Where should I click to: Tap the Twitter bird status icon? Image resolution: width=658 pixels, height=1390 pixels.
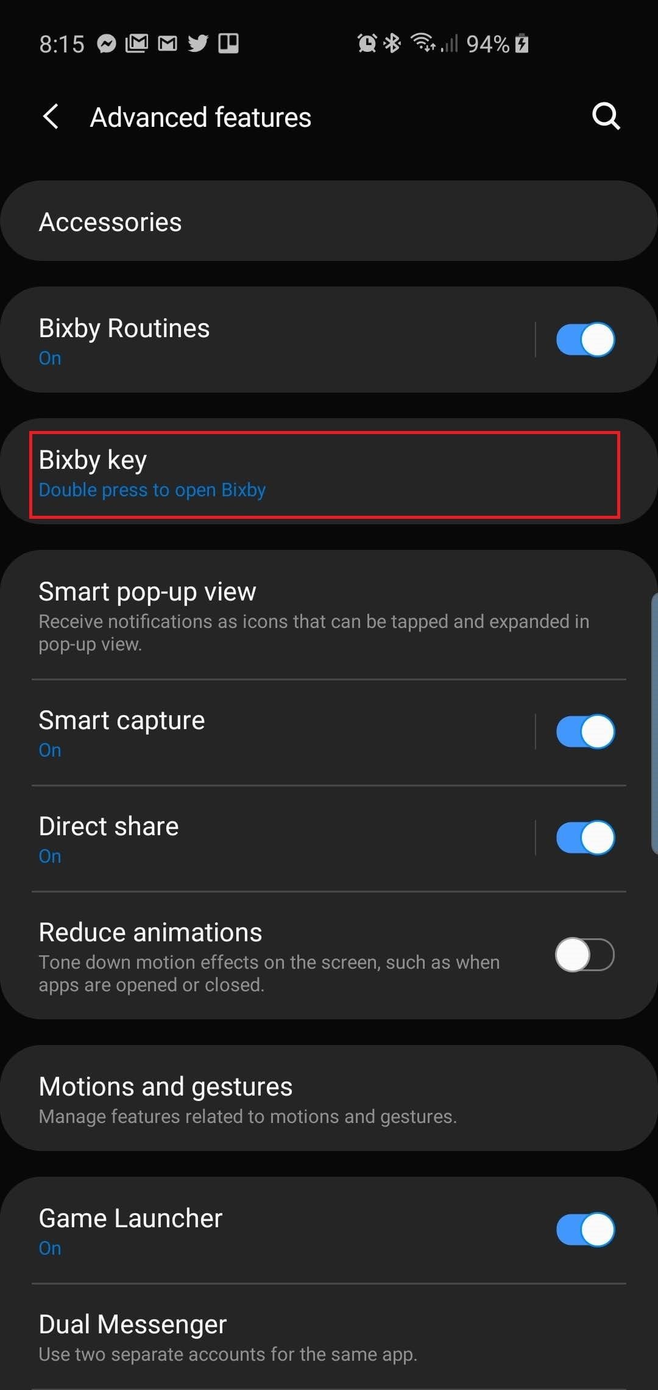coord(197,44)
